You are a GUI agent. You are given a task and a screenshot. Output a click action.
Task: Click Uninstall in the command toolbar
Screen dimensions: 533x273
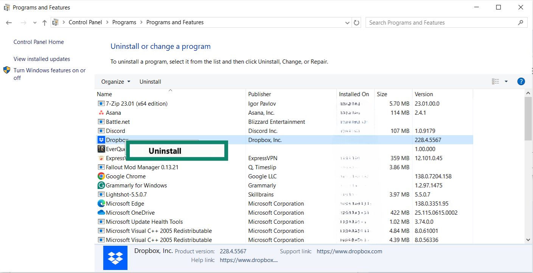click(150, 81)
